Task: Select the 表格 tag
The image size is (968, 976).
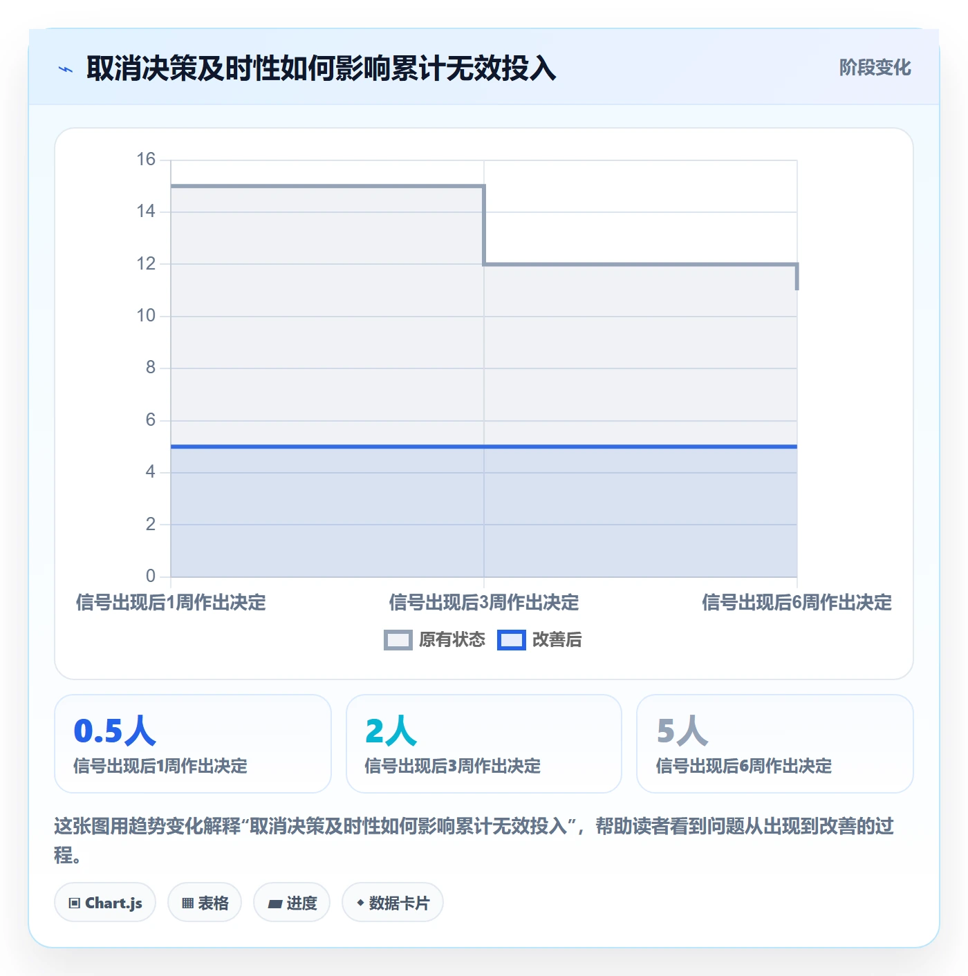Action: coord(205,902)
